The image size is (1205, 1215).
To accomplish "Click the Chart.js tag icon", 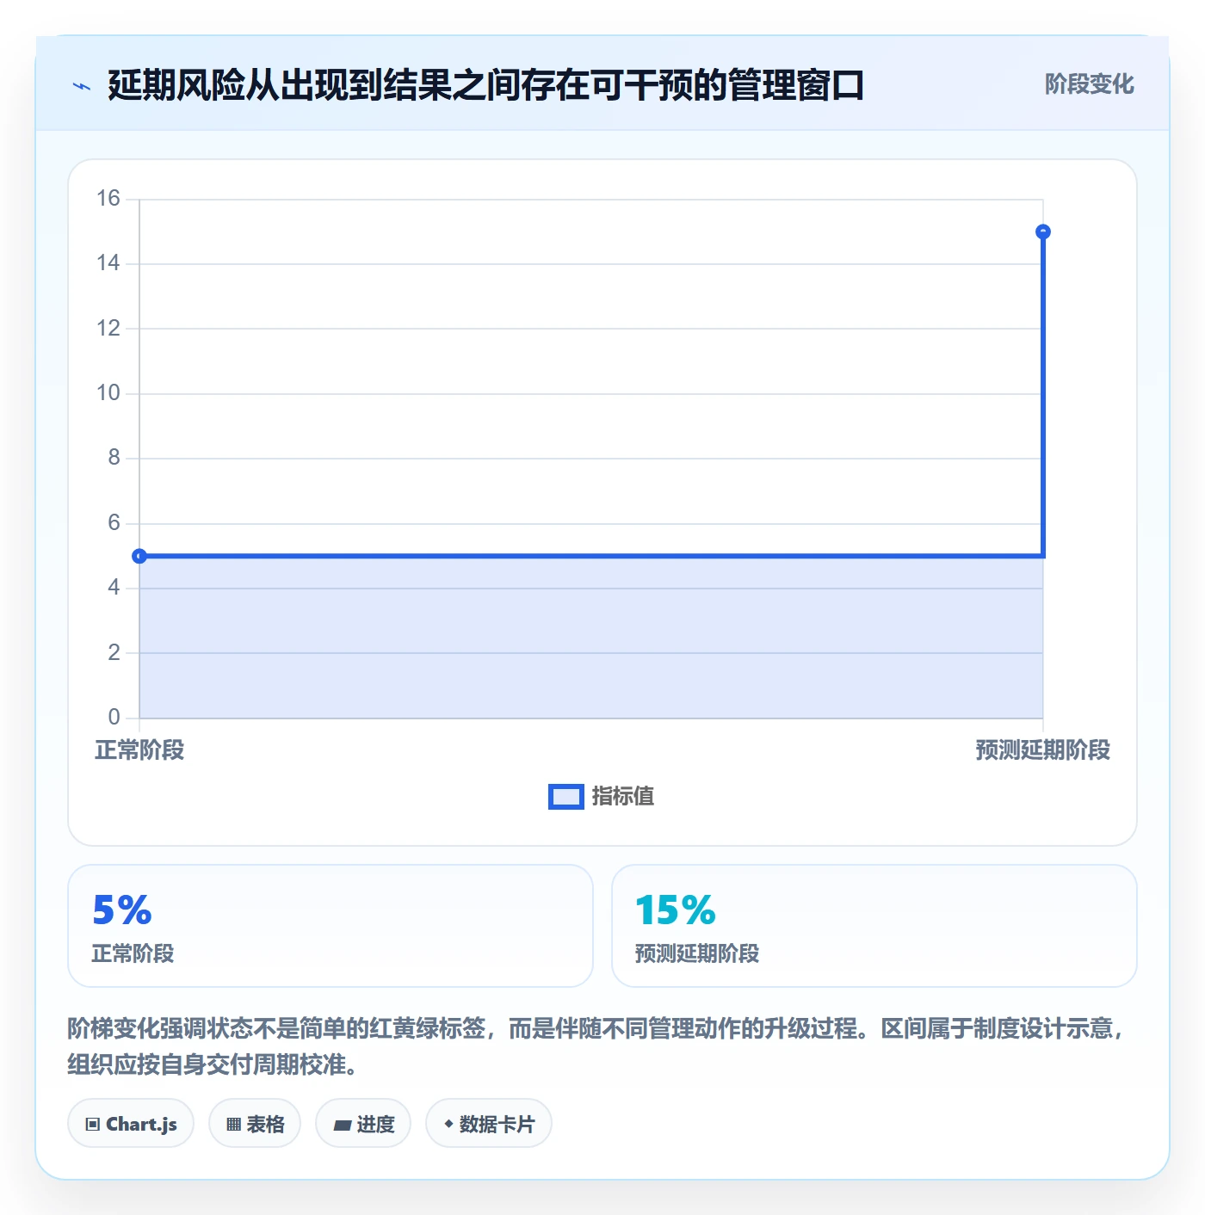I will point(93,1124).
